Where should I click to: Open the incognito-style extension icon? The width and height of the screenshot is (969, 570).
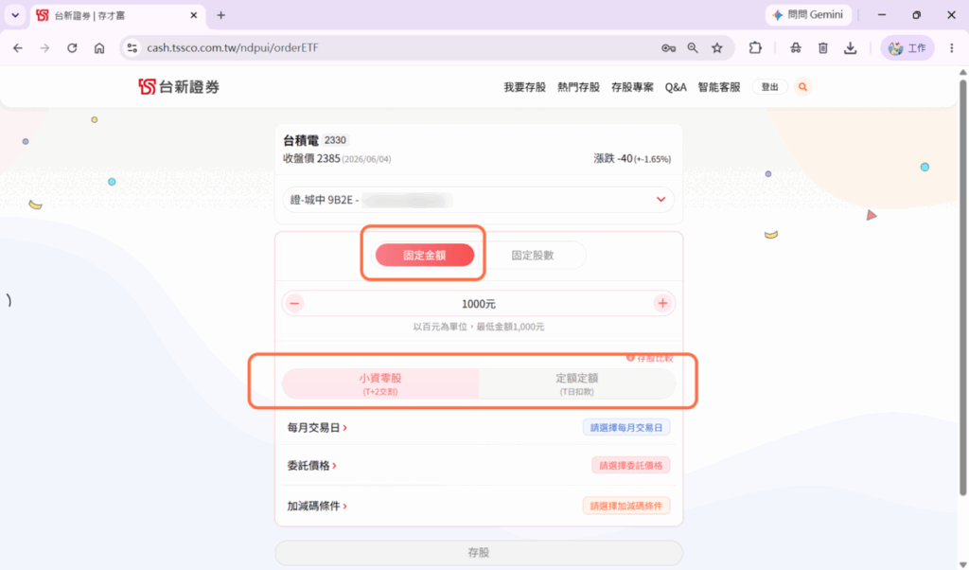pyautogui.click(x=796, y=47)
